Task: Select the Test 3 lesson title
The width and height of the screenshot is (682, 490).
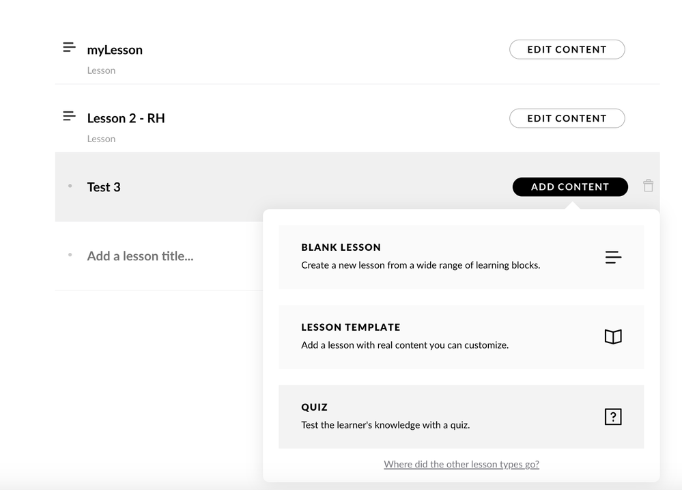Action: pyautogui.click(x=104, y=187)
